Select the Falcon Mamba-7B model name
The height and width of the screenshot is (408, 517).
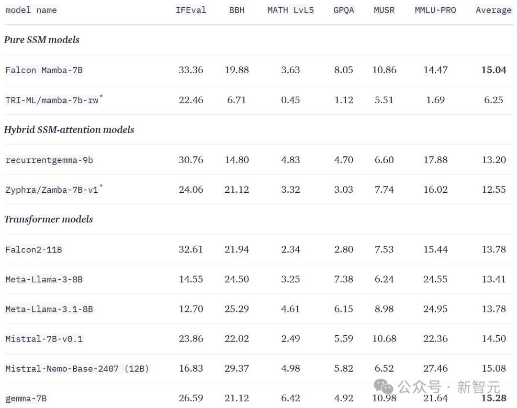(x=44, y=70)
